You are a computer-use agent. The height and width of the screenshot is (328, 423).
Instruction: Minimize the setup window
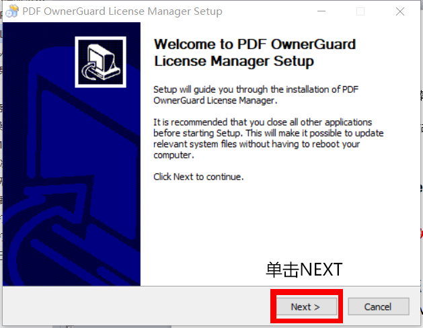point(321,11)
